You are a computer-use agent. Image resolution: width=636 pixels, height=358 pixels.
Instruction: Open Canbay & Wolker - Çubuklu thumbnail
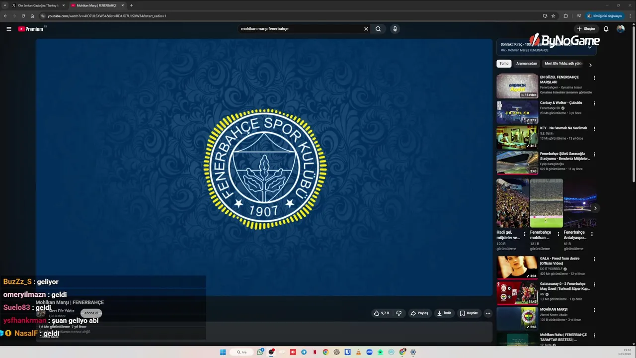point(517,112)
